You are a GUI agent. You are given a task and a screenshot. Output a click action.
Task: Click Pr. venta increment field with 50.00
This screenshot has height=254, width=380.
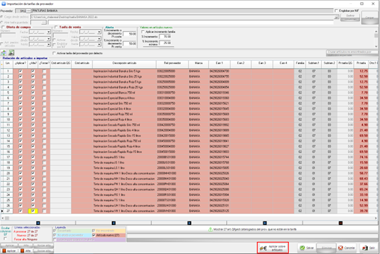[x=129, y=43]
